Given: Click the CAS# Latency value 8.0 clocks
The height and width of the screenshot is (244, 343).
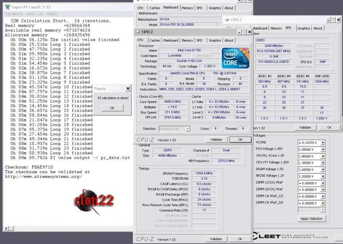Looking at the screenshot, I should click(204, 184).
